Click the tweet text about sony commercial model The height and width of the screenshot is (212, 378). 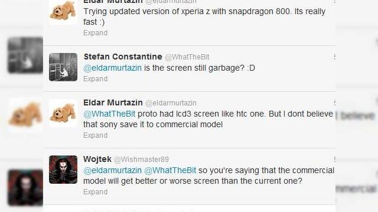coord(208,119)
